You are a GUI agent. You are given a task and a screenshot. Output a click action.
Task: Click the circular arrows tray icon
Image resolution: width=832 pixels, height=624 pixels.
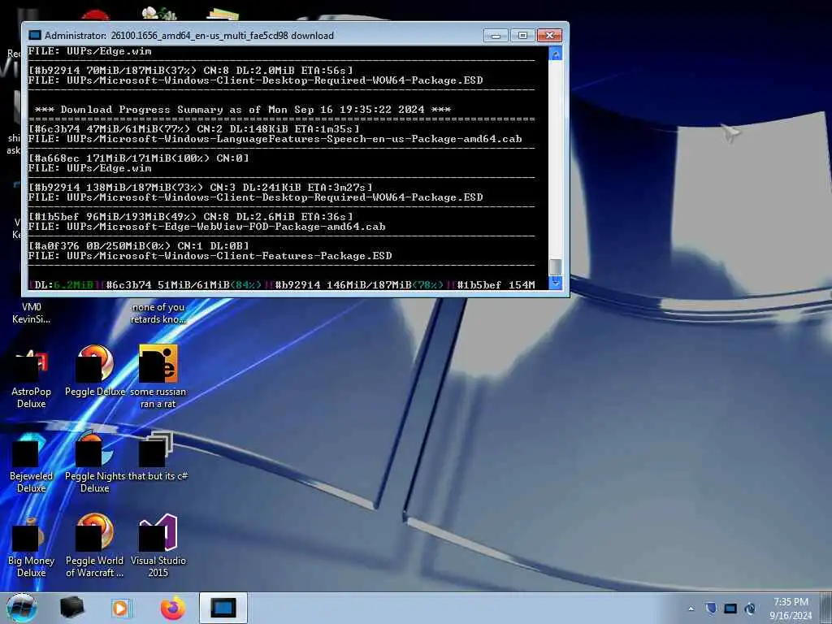(750, 609)
